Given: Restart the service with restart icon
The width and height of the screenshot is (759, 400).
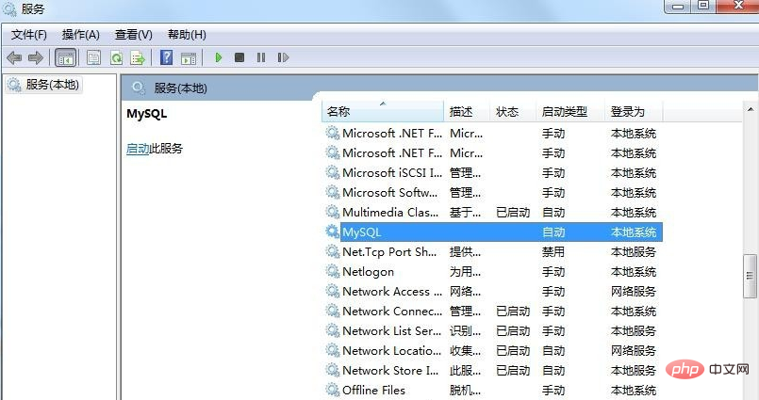Looking at the screenshot, I should [x=283, y=57].
